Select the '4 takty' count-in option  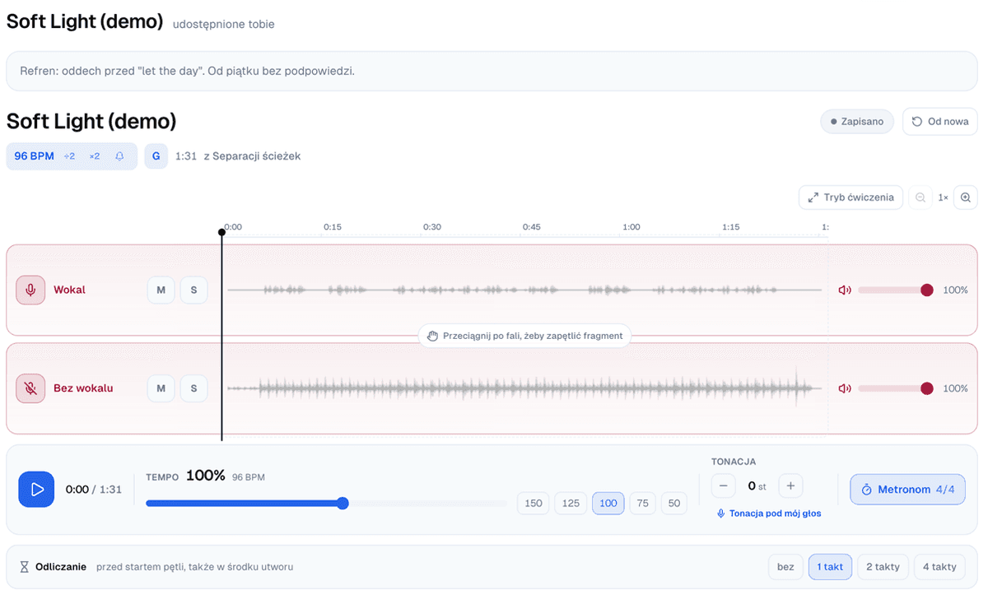(x=939, y=567)
